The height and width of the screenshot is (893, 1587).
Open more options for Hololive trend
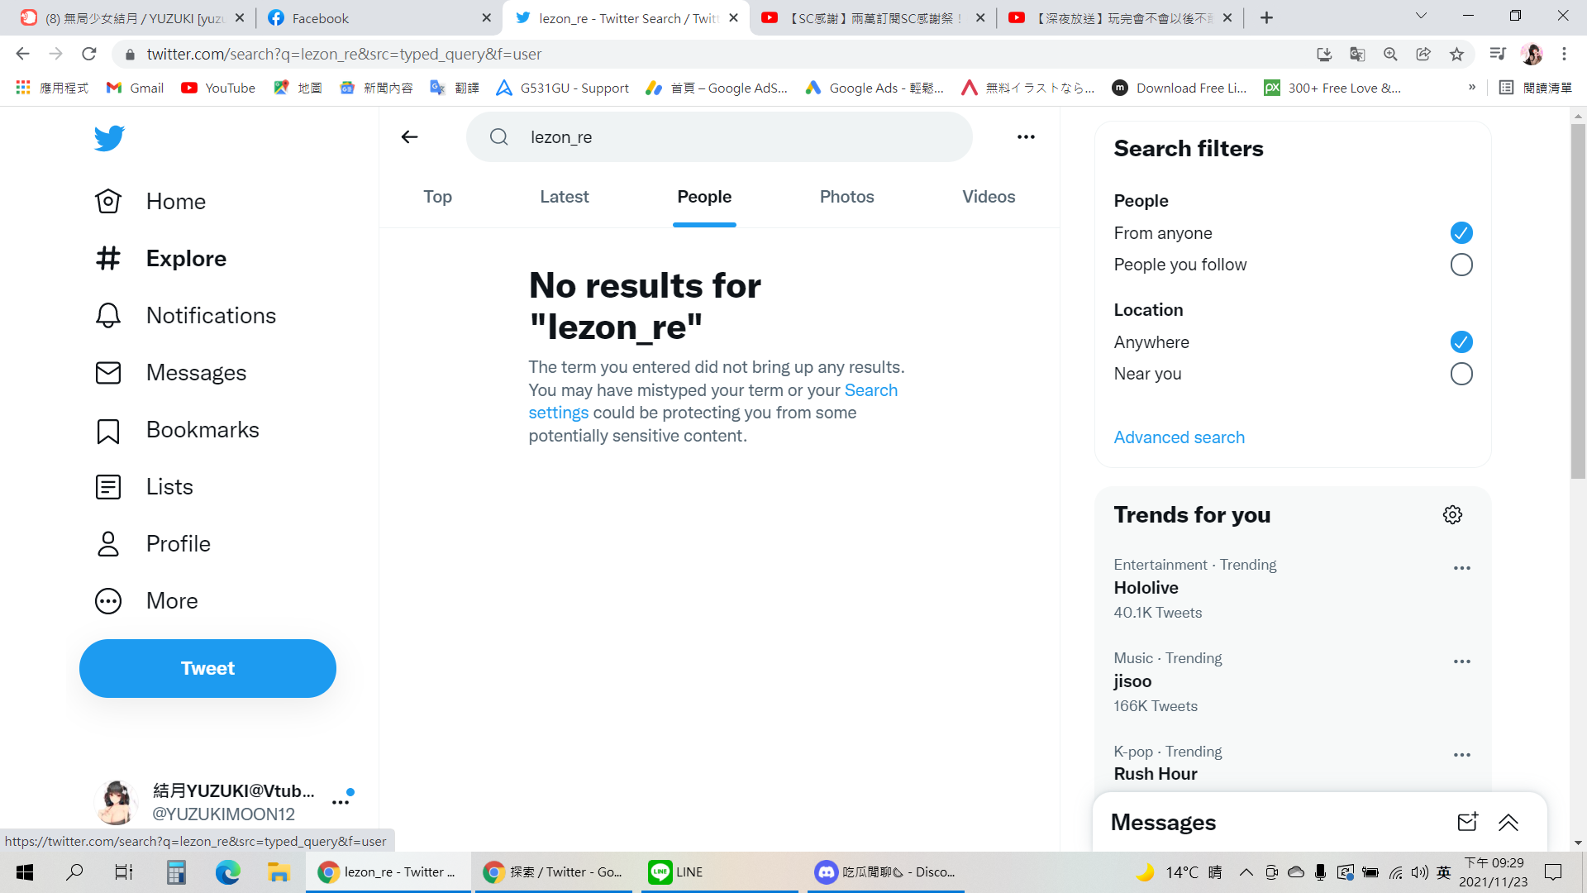tap(1461, 568)
